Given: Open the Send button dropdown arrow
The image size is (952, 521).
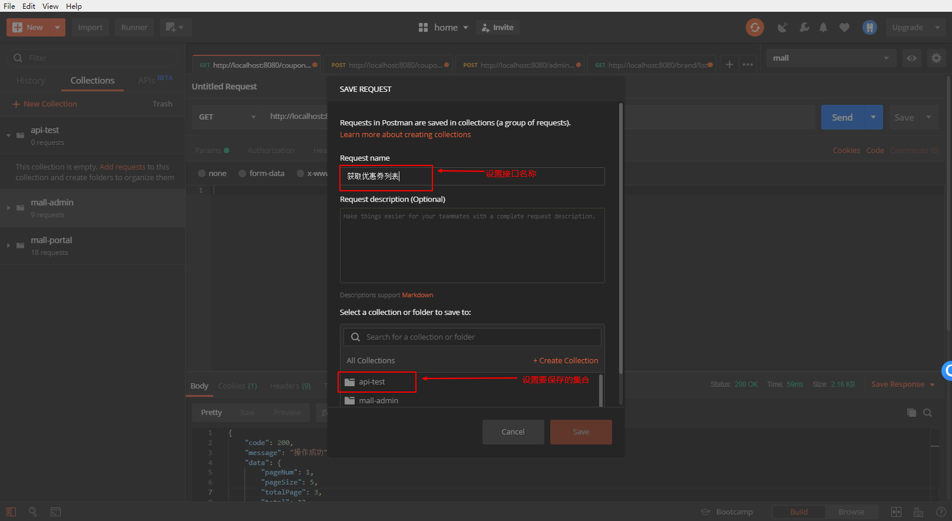Looking at the screenshot, I should [x=873, y=117].
